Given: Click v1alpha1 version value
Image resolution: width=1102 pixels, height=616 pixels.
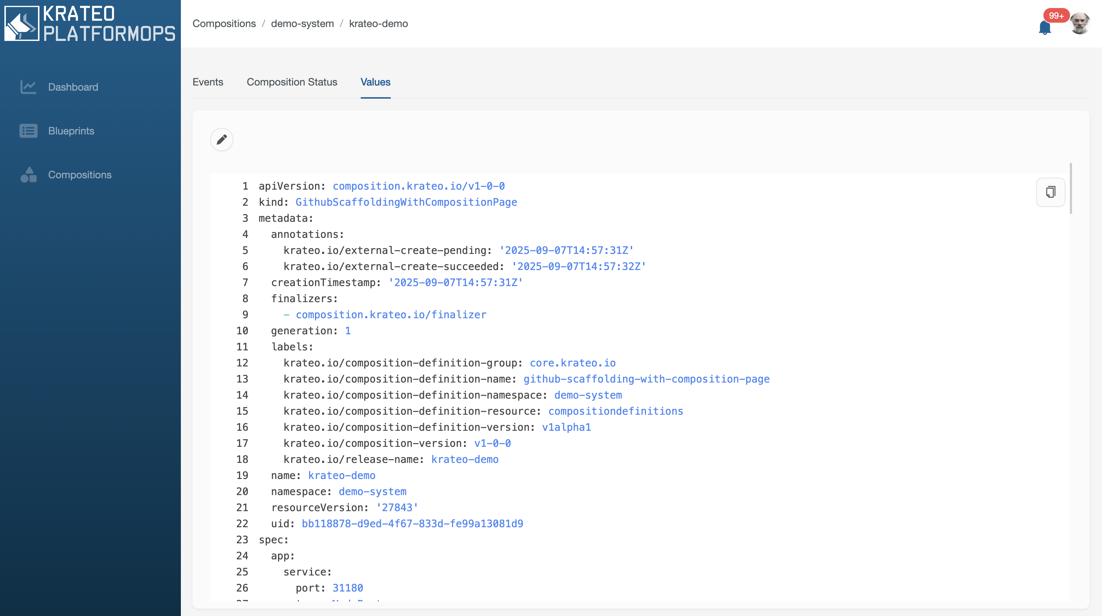Looking at the screenshot, I should (x=566, y=427).
